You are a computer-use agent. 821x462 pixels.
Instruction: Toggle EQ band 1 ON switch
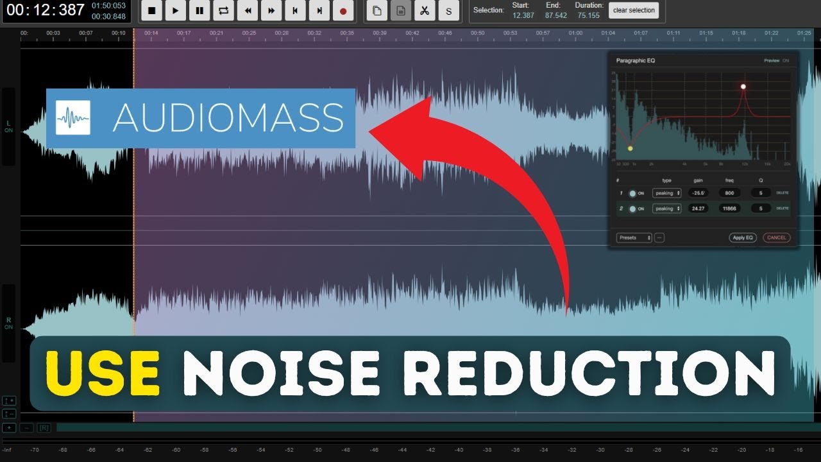pos(636,193)
